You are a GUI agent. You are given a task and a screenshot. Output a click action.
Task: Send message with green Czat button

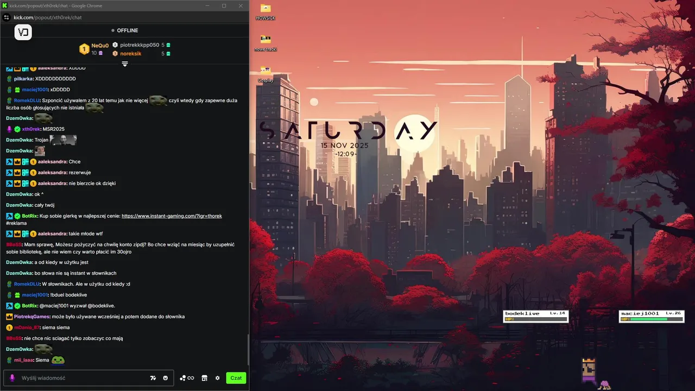(x=236, y=378)
